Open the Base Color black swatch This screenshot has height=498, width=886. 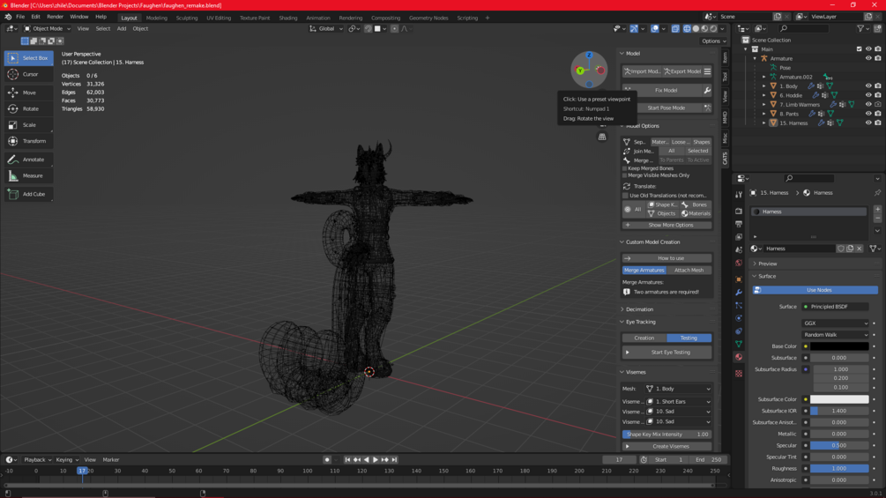(839, 346)
